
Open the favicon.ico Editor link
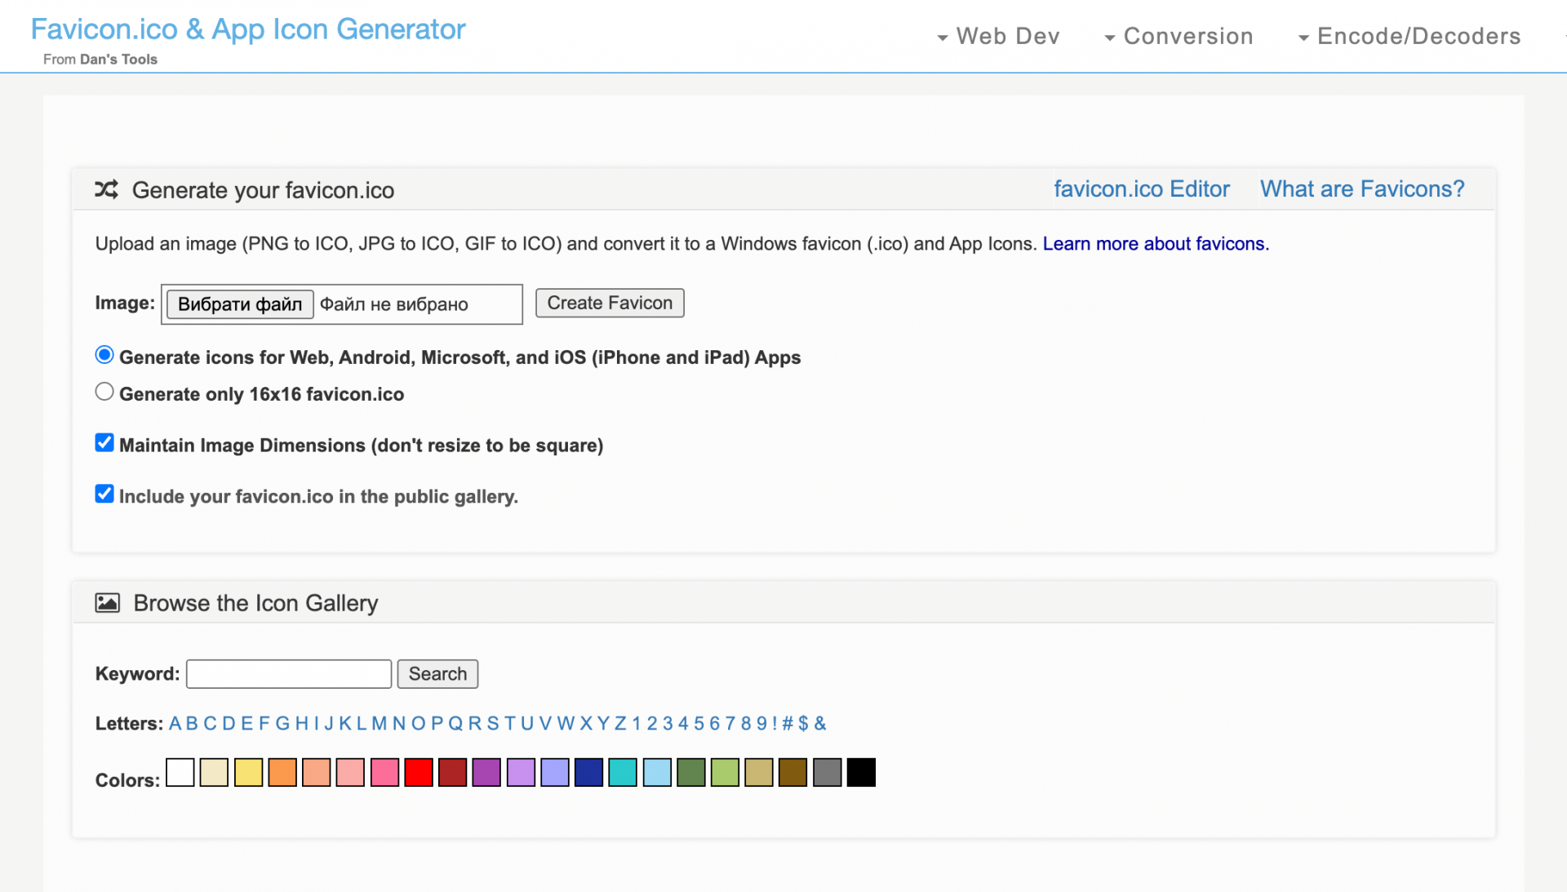pyautogui.click(x=1141, y=189)
